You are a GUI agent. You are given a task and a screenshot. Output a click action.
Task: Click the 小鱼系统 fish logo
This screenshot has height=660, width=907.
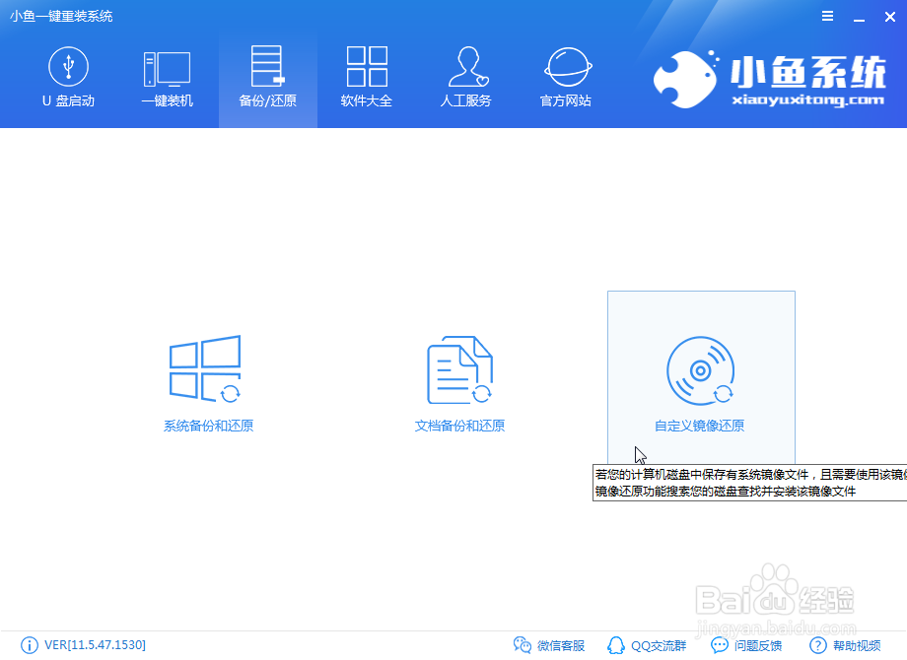[x=687, y=76]
